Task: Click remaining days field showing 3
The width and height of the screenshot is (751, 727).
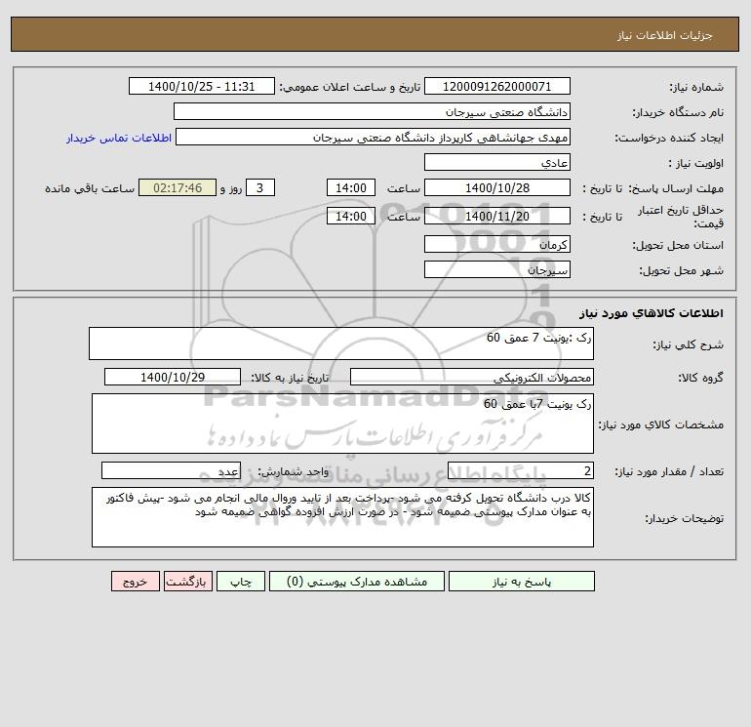Action: (x=260, y=188)
